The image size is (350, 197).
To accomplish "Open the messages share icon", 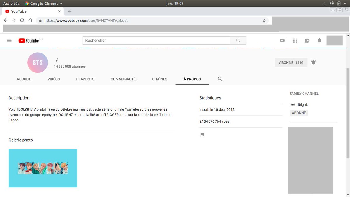I will click(307, 41).
